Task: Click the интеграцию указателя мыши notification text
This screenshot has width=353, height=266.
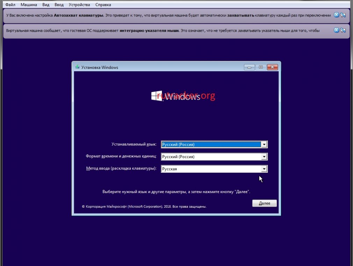Action: pos(163,30)
